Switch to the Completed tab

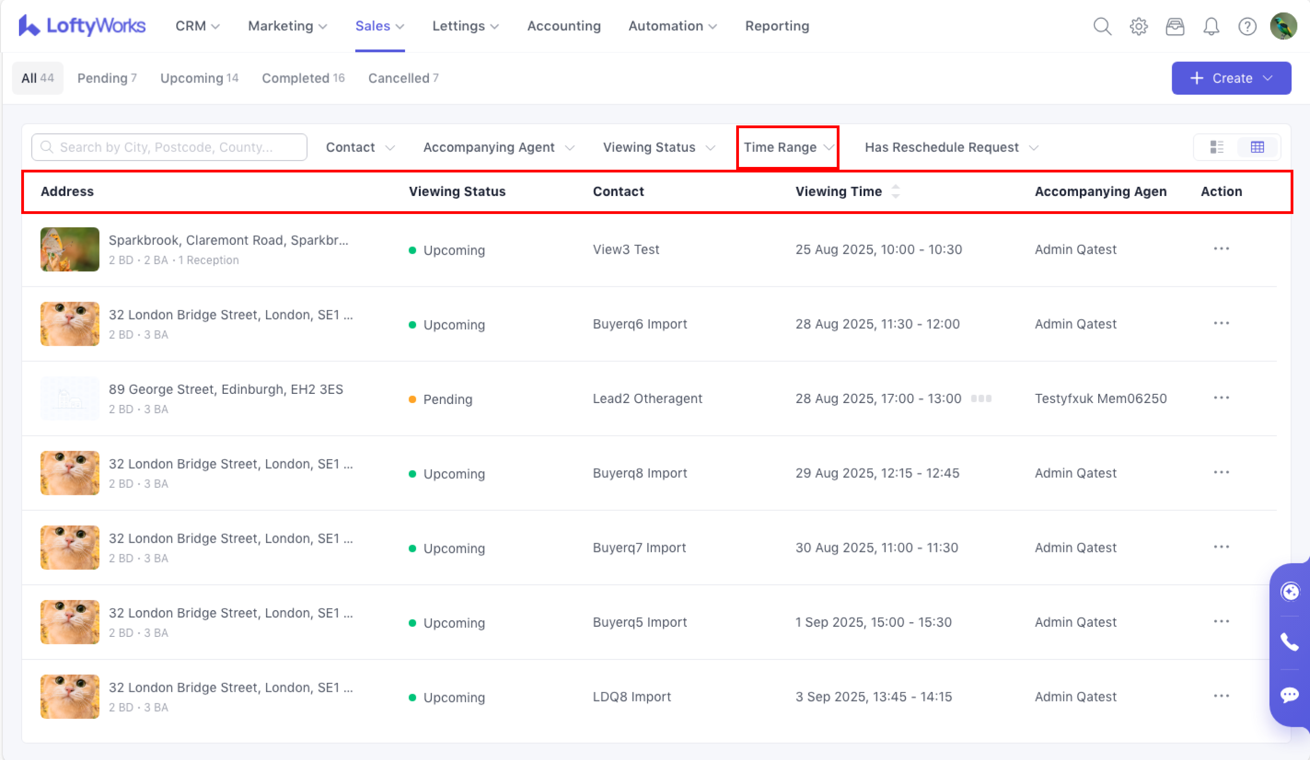[303, 78]
